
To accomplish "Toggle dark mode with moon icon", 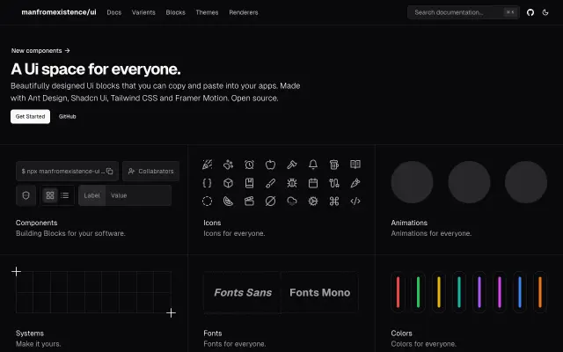I will coord(545,12).
